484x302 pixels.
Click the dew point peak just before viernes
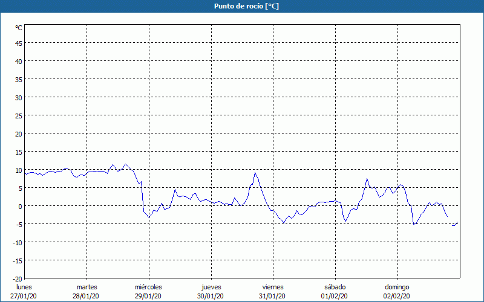click(x=255, y=173)
